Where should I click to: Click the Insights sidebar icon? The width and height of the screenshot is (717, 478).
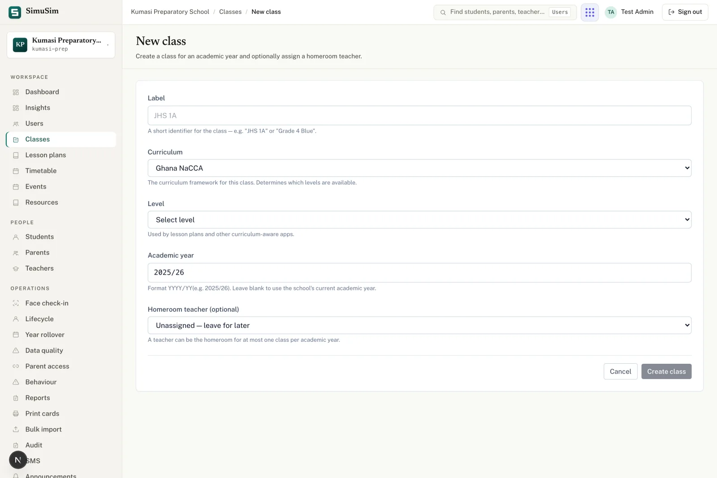pos(16,108)
